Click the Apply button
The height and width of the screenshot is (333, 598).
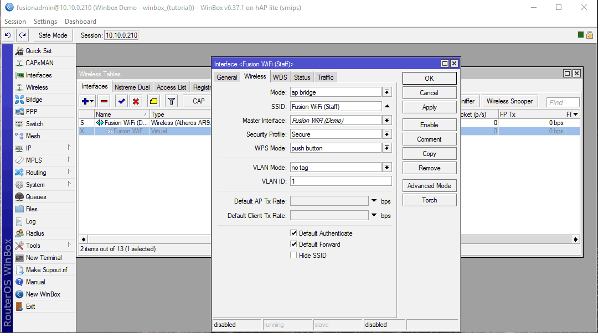pos(430,107)
